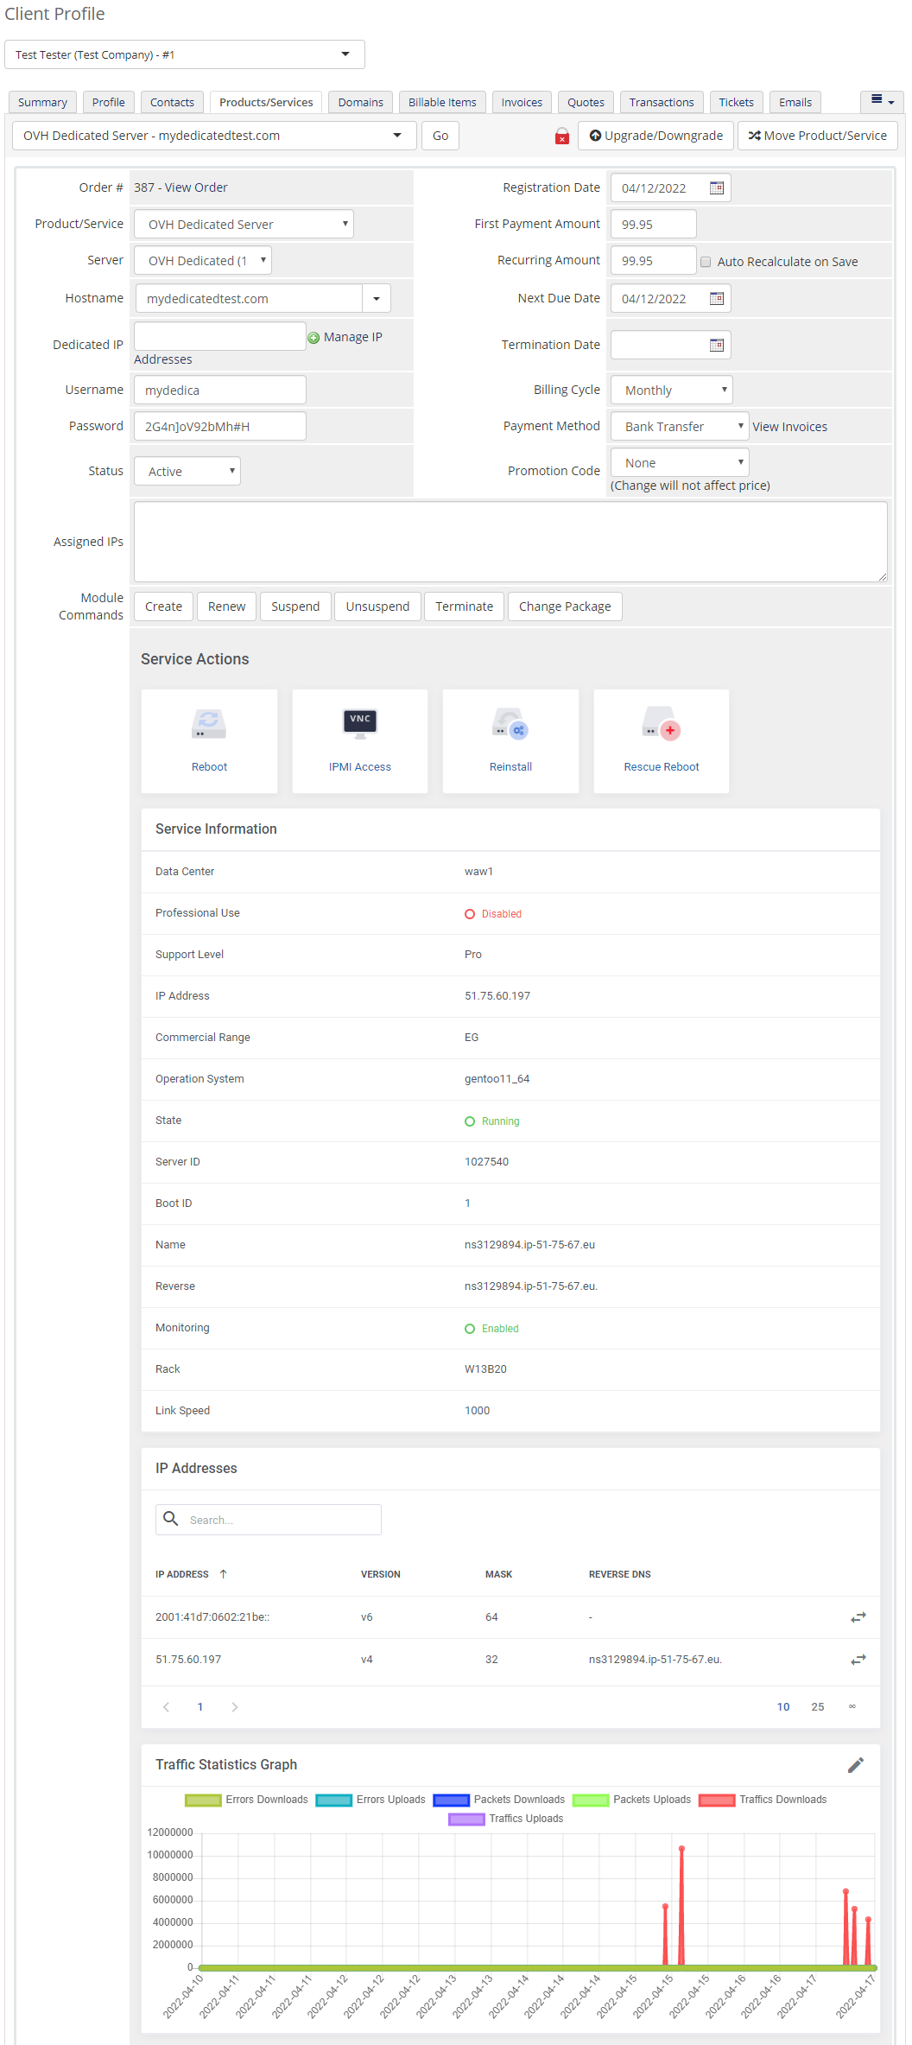Toggle Errors Downloads series in legend
Screen dimensions: 912x2045
(247, 1800)
